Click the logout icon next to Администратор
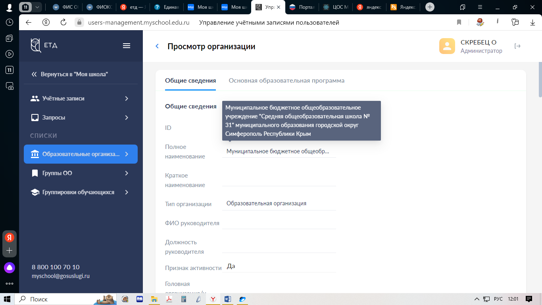This screenshot has width=542, height=305. pos(517,46)
